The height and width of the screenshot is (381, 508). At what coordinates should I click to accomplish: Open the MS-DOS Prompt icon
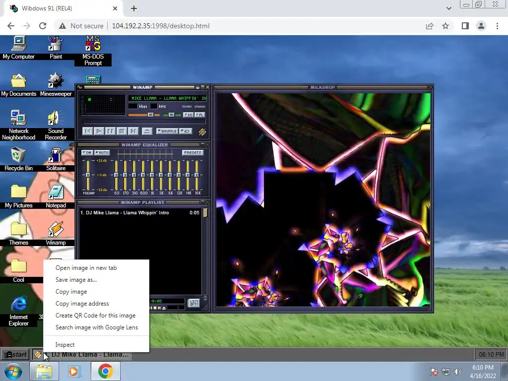click(x=93, y=51)
